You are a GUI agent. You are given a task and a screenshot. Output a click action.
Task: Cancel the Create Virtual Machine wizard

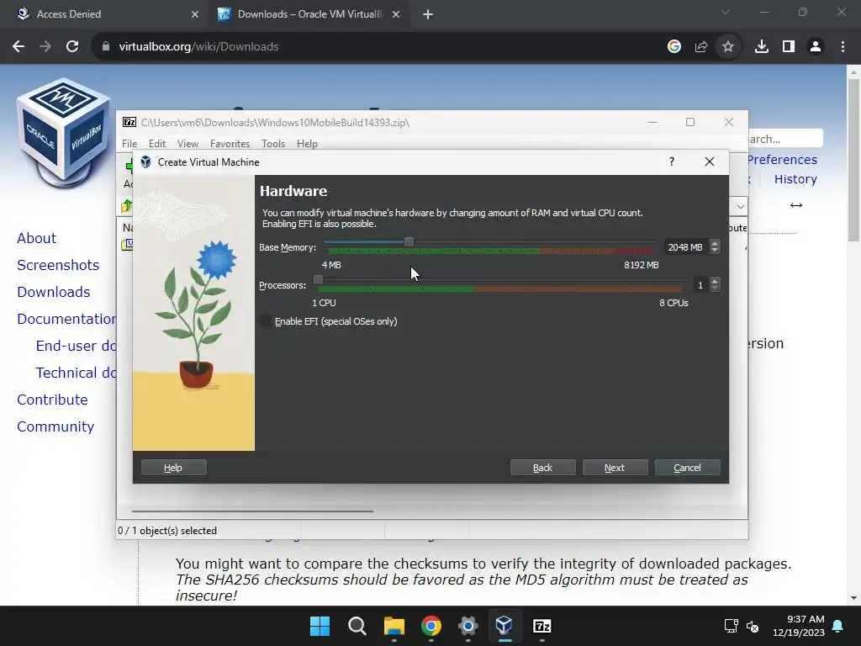(x=688, y=468)
